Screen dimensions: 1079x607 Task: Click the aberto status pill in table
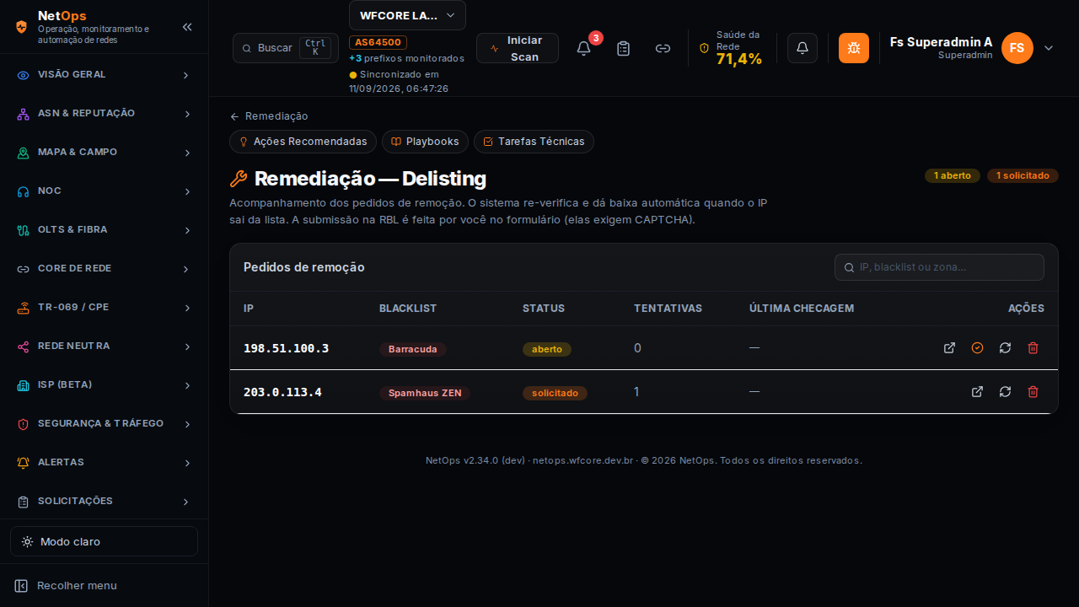pos(547,349)
